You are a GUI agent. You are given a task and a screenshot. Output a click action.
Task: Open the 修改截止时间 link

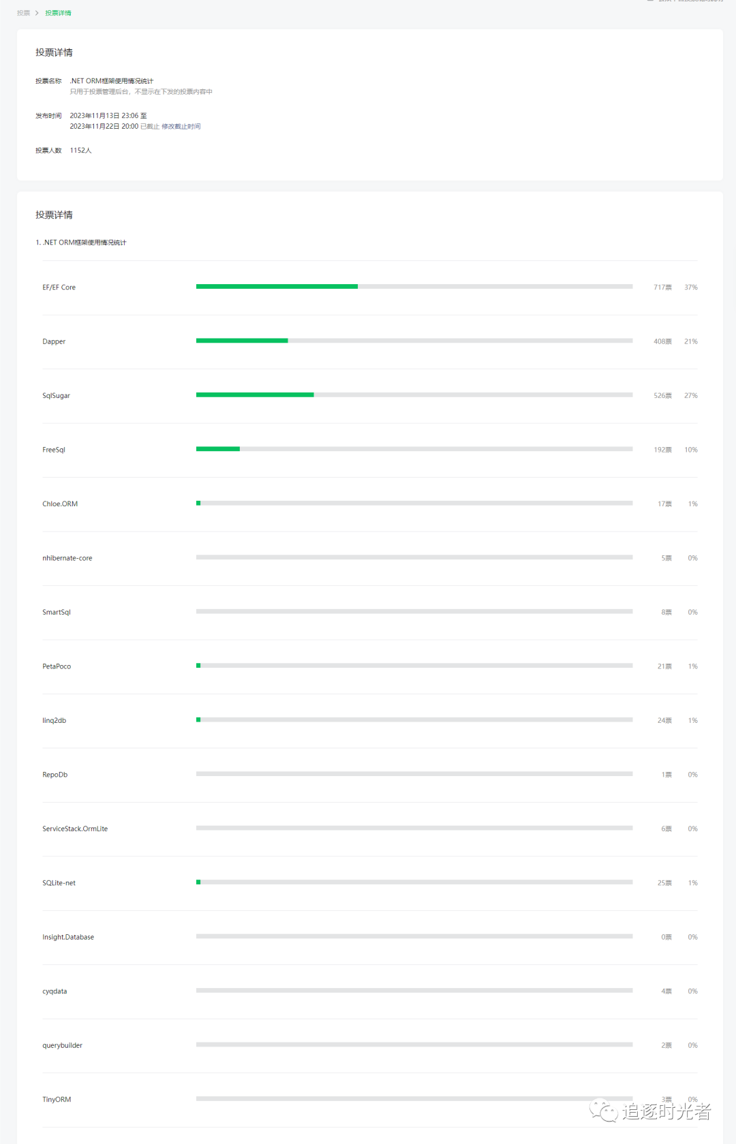tap(181, 126)
